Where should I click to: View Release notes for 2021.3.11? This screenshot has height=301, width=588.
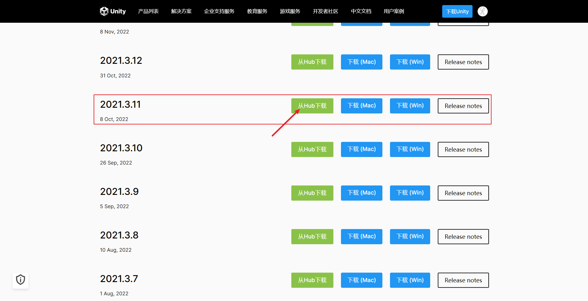(463, 106)
